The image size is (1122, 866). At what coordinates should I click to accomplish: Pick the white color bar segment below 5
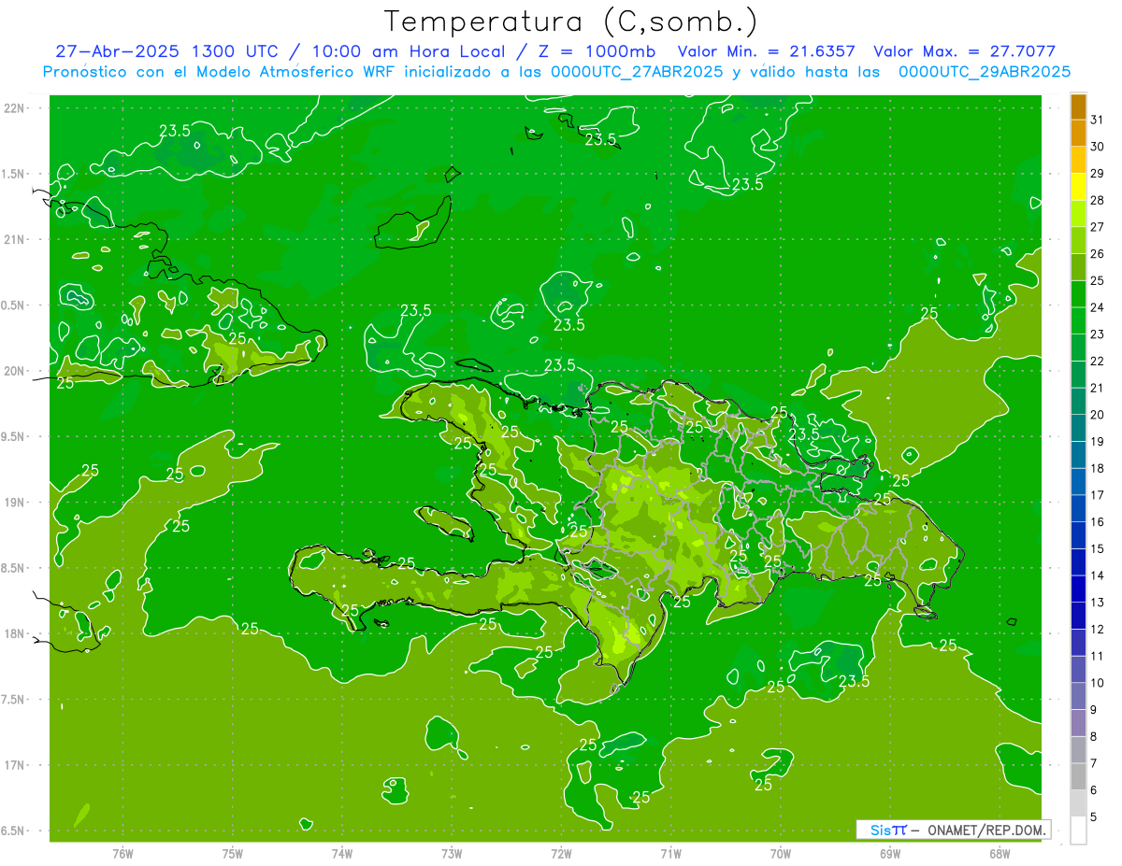1078,830
